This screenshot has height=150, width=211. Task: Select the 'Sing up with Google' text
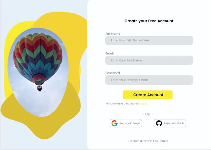(x=130, y=123)
